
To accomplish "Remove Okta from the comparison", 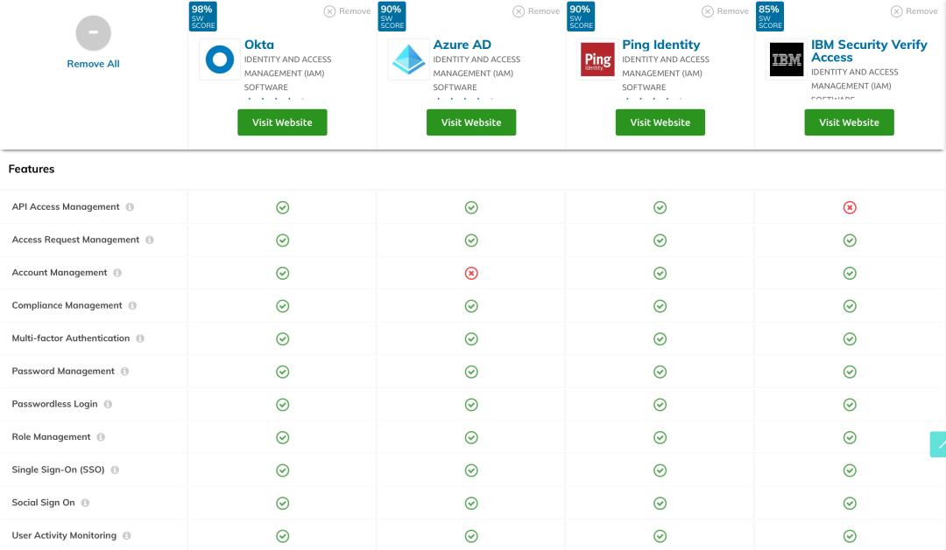I will pyautogui.click(x=347, y=11).
